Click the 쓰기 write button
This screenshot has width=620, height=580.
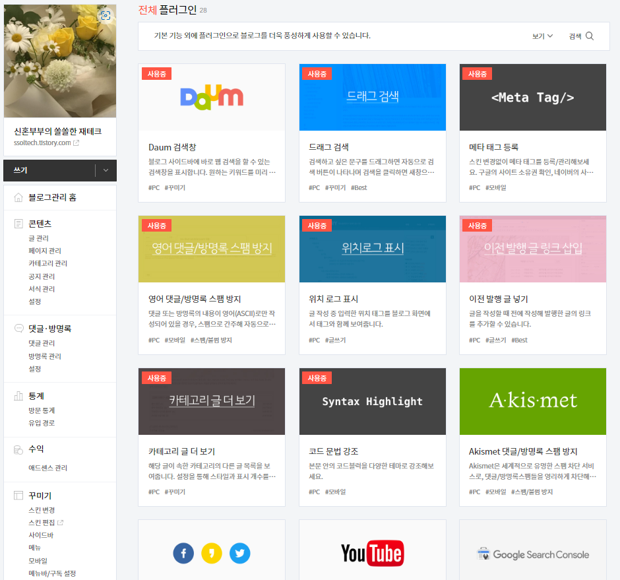49,170
